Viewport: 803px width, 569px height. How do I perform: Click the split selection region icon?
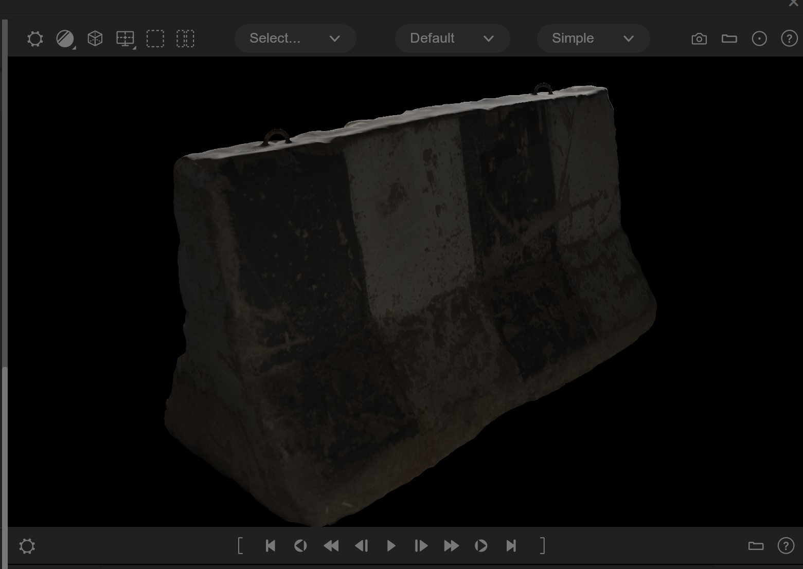tap(184, 38)
